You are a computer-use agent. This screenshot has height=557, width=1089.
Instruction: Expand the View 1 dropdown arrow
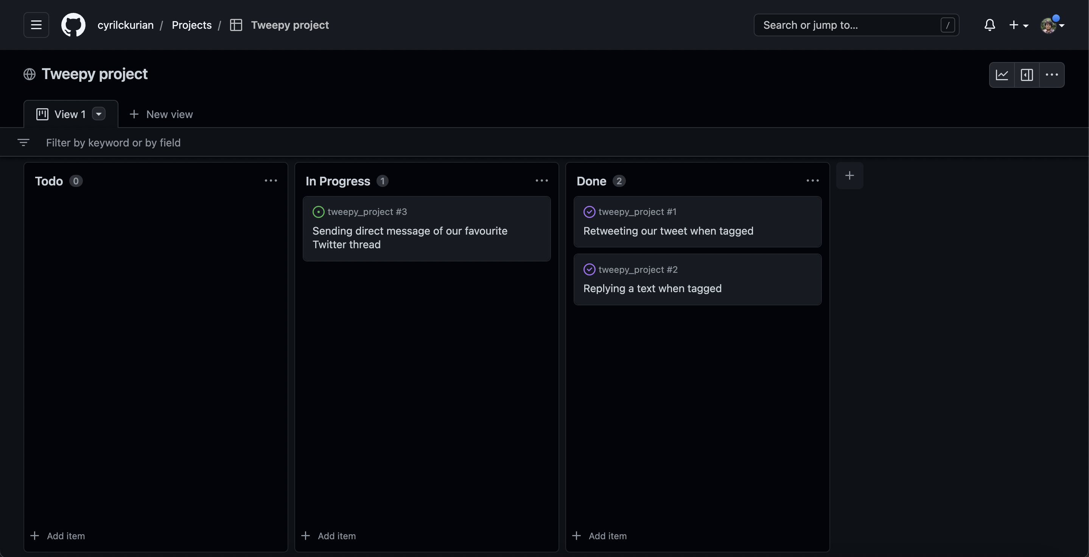point(98,114)
